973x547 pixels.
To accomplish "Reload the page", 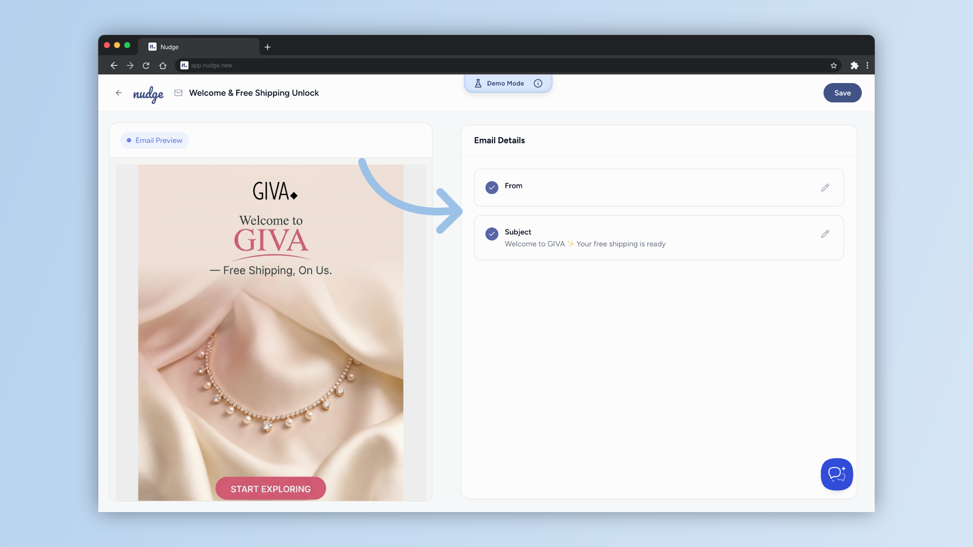I will [146, 65].
